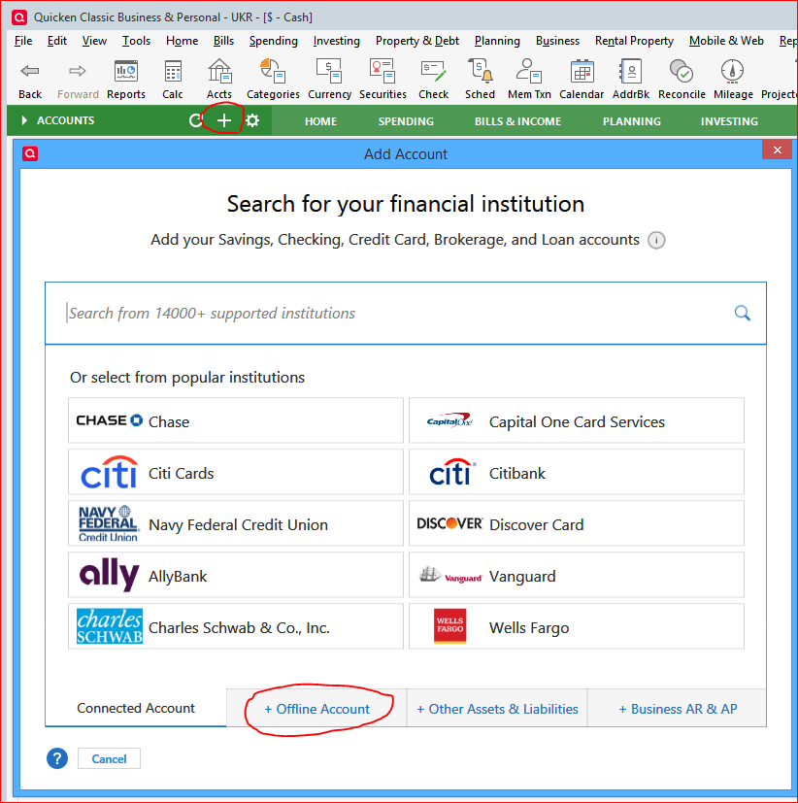Open Property & Debt menu

click(x=417, y=41)
